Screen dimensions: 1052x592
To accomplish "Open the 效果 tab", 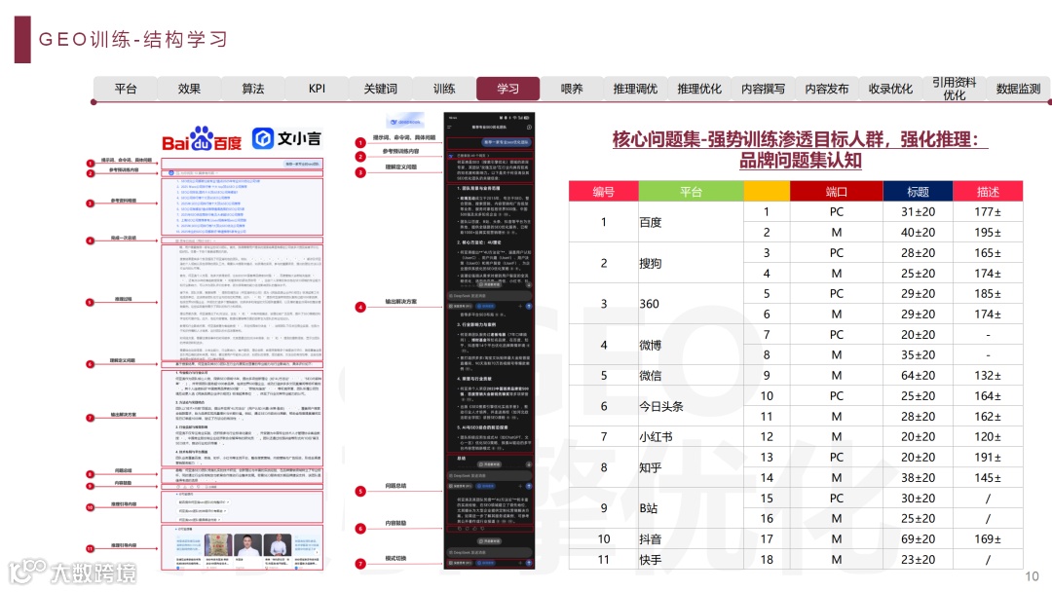I will pos(189,89).
